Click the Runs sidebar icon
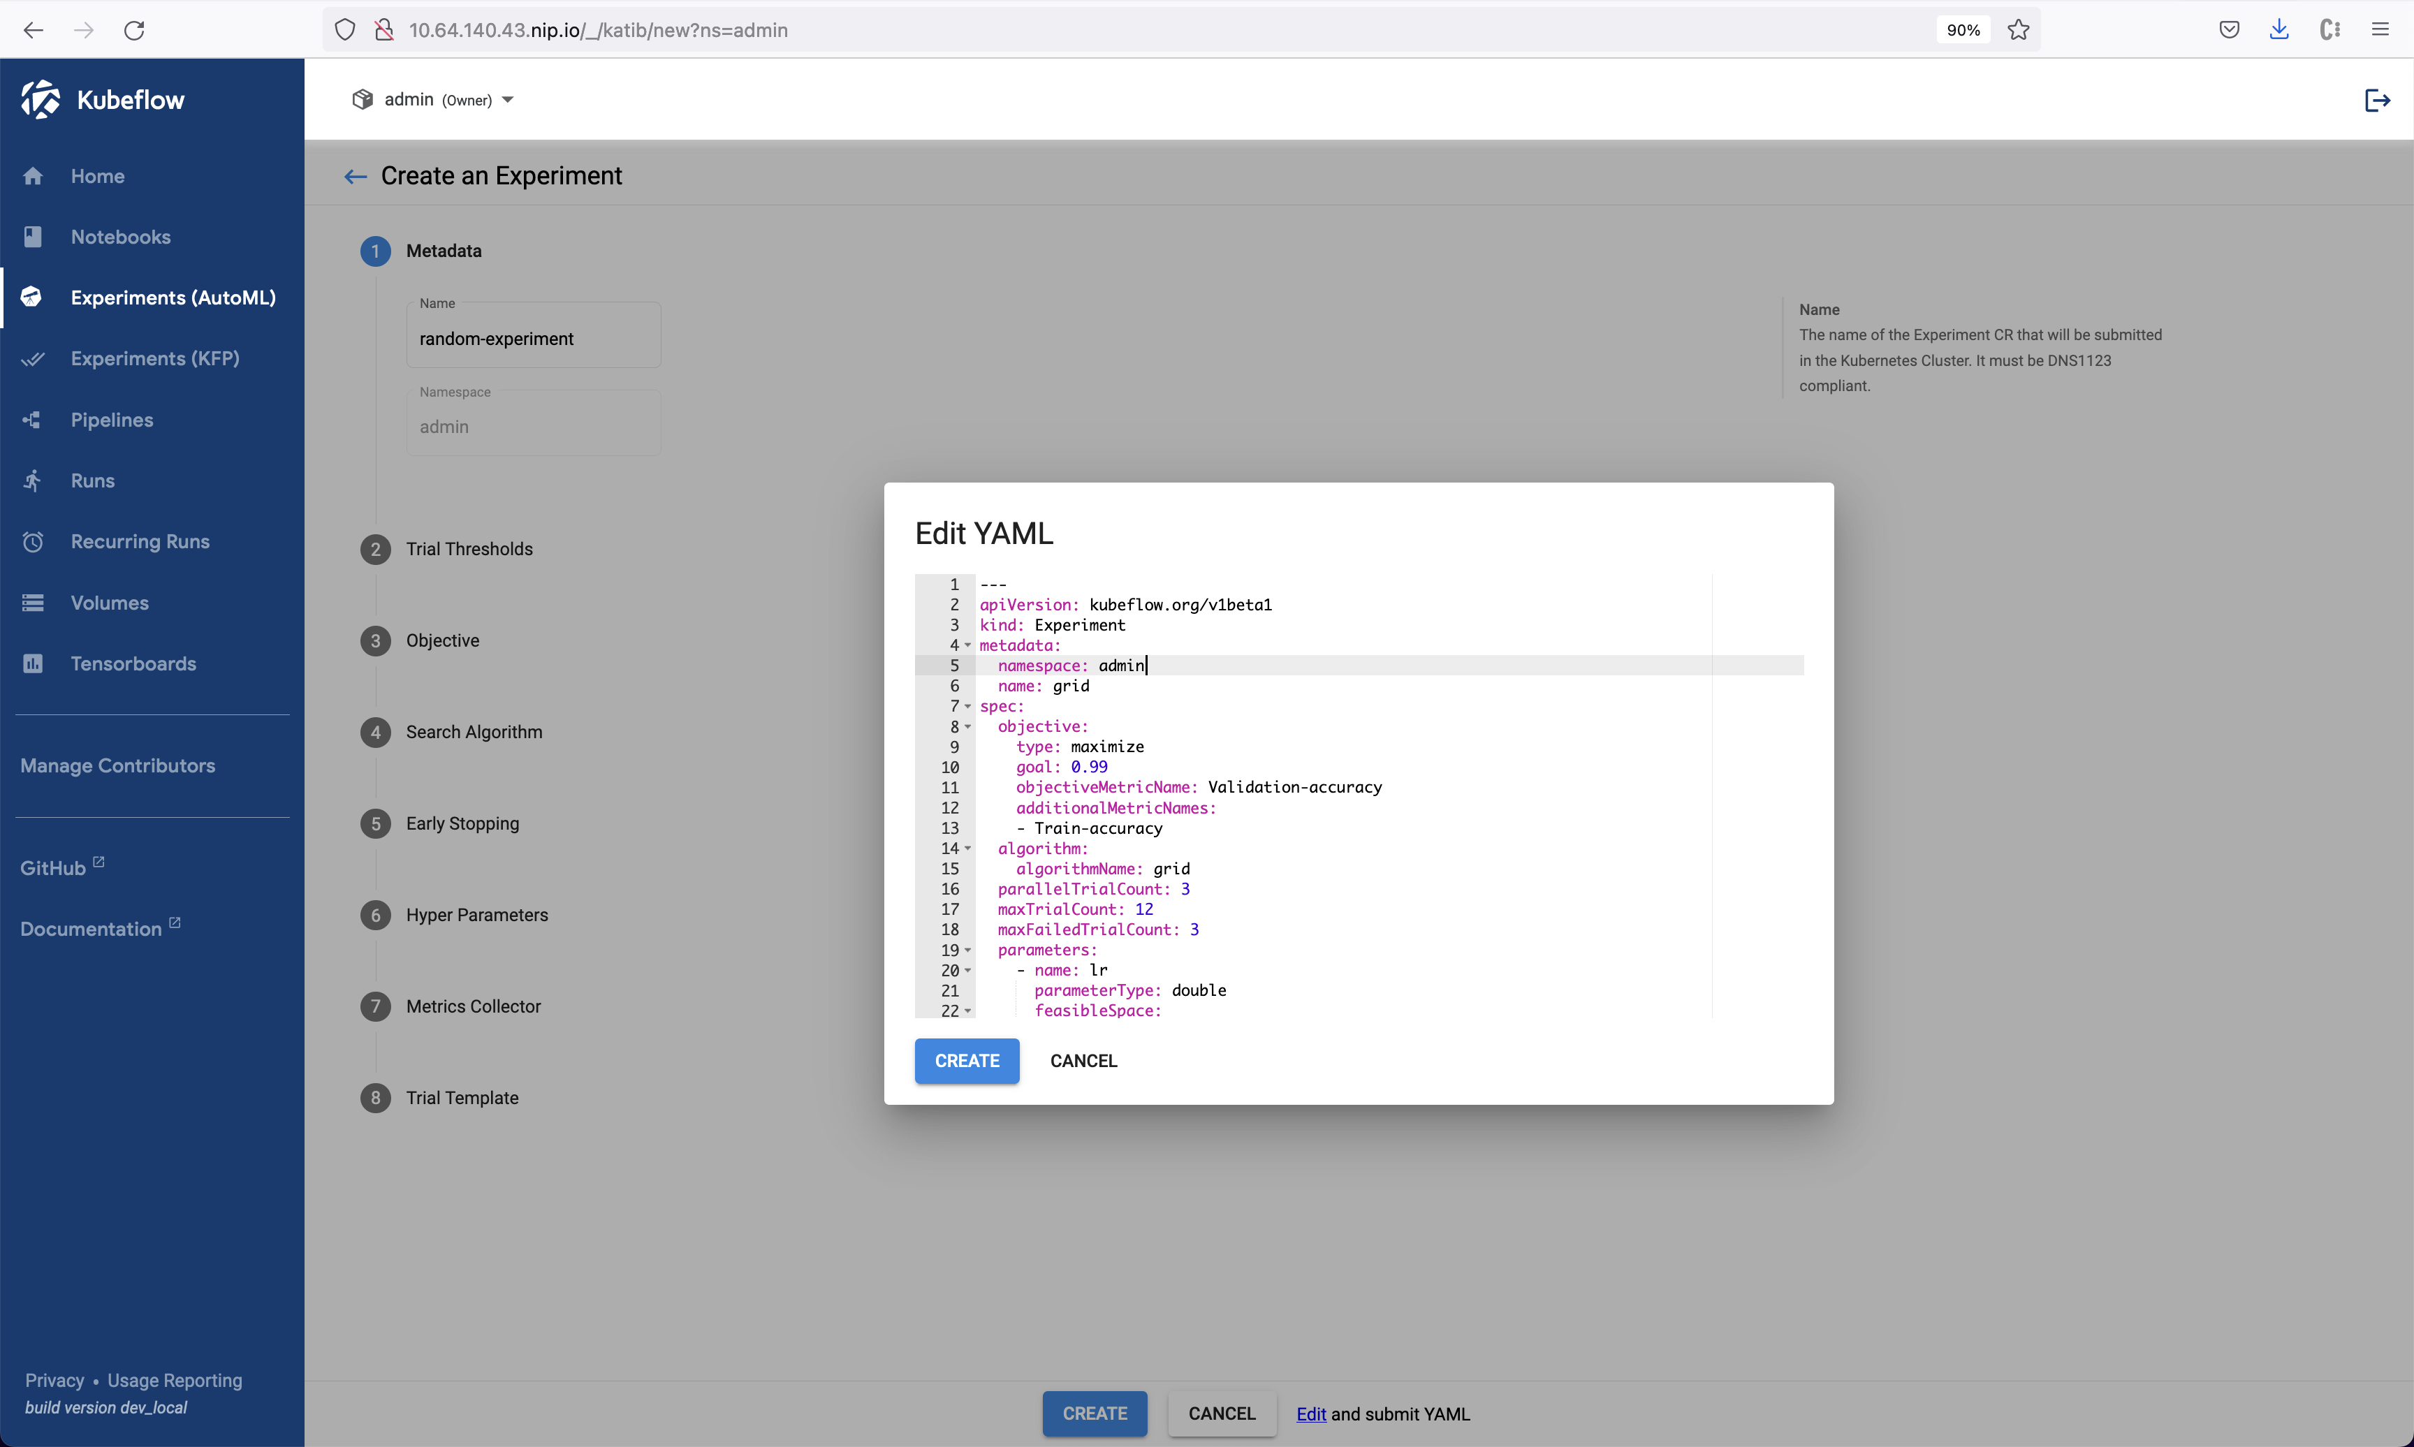Image resolution: width=2414 pixels, height=1447 pixels. coord(33,479)
